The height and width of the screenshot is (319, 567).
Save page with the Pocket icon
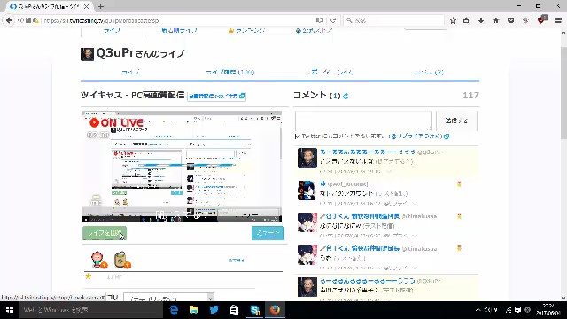coord(510,20)
